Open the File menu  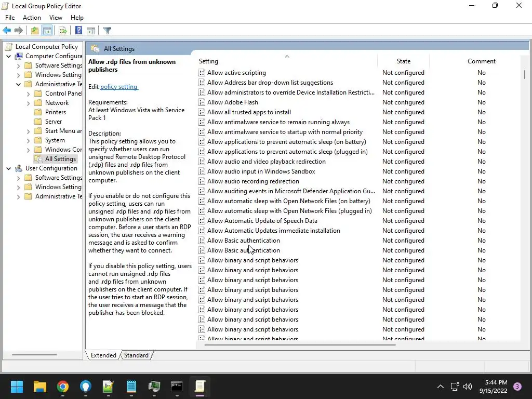tap(10, 18)
